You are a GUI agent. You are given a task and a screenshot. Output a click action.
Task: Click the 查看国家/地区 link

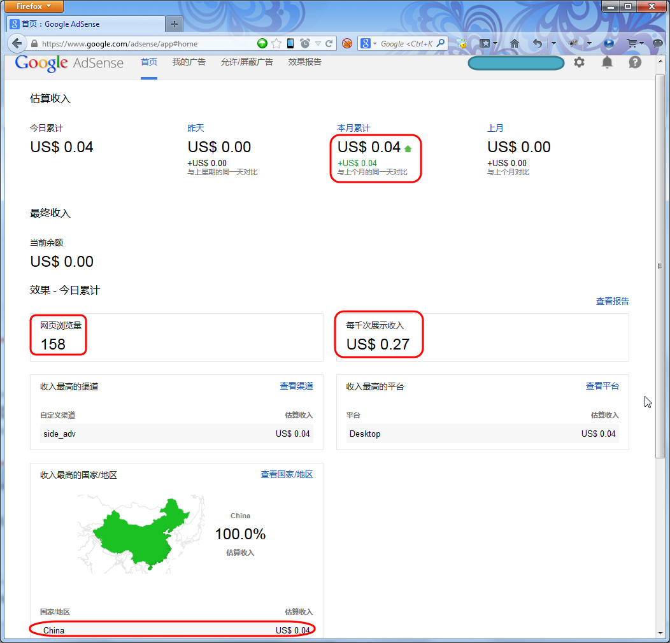coord(287,475)
